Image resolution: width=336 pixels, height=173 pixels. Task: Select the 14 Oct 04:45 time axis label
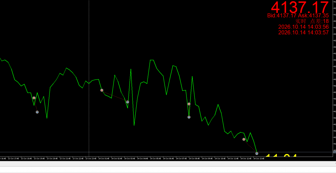143,159
